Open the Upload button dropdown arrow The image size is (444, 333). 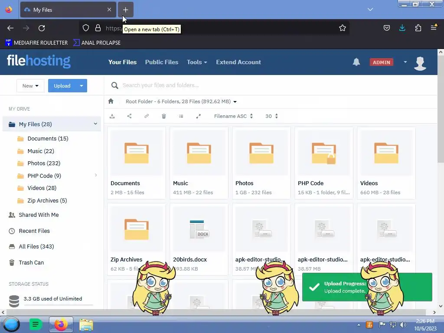82,86
